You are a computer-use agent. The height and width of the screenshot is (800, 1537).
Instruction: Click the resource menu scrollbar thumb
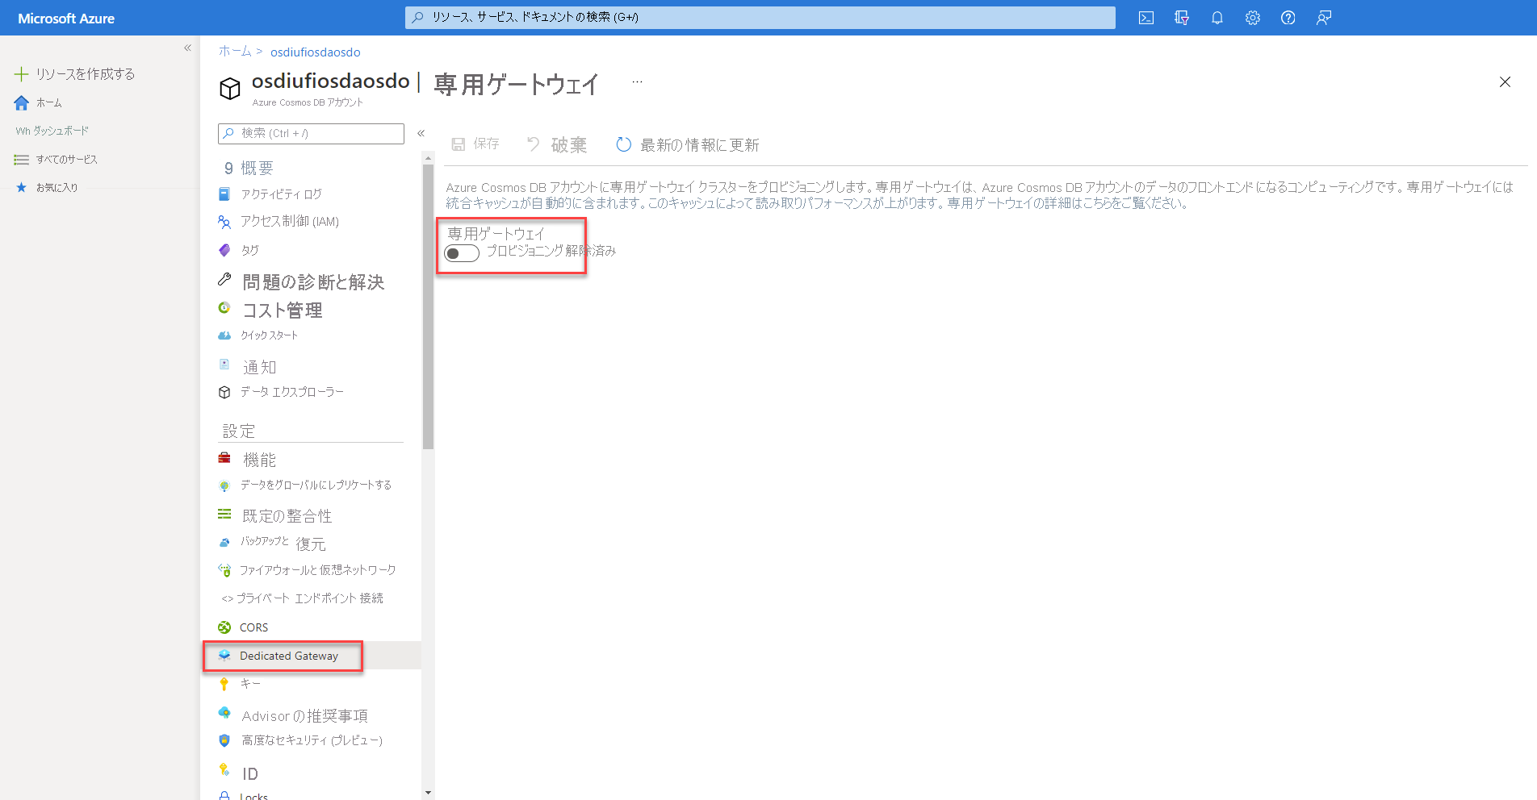pyautogui.click(x=429, y=306)
